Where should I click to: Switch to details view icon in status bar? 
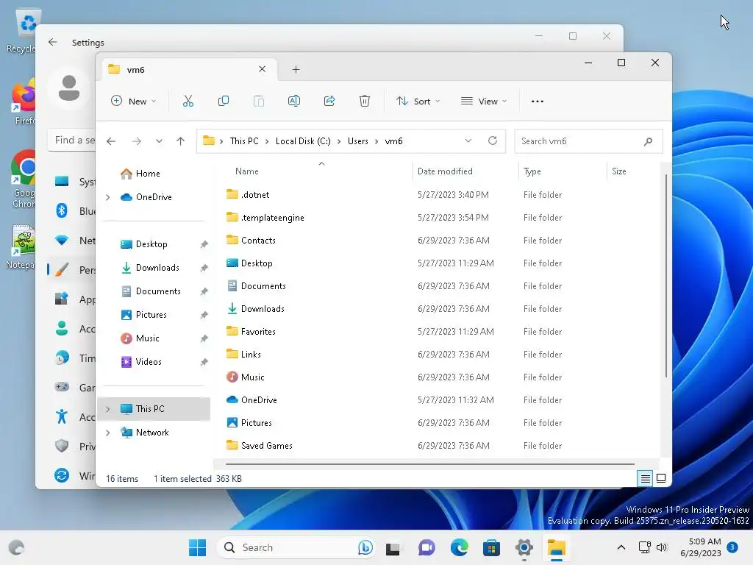pyautogui.click(x=645, y=478)
